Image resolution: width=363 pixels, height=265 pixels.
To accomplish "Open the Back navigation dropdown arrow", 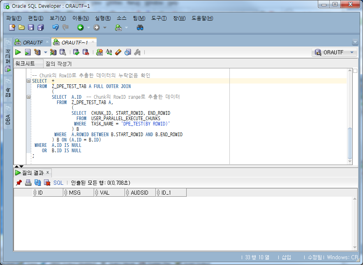I will click(88, 28).
